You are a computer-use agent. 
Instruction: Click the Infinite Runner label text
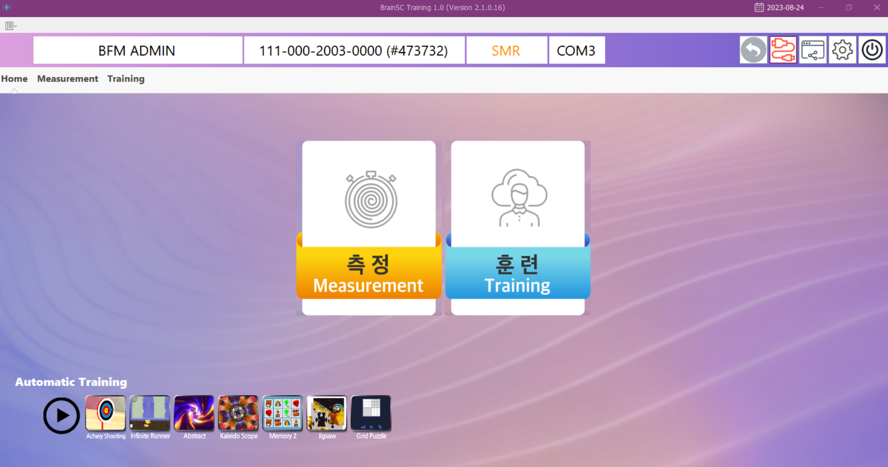coord(150,436)
